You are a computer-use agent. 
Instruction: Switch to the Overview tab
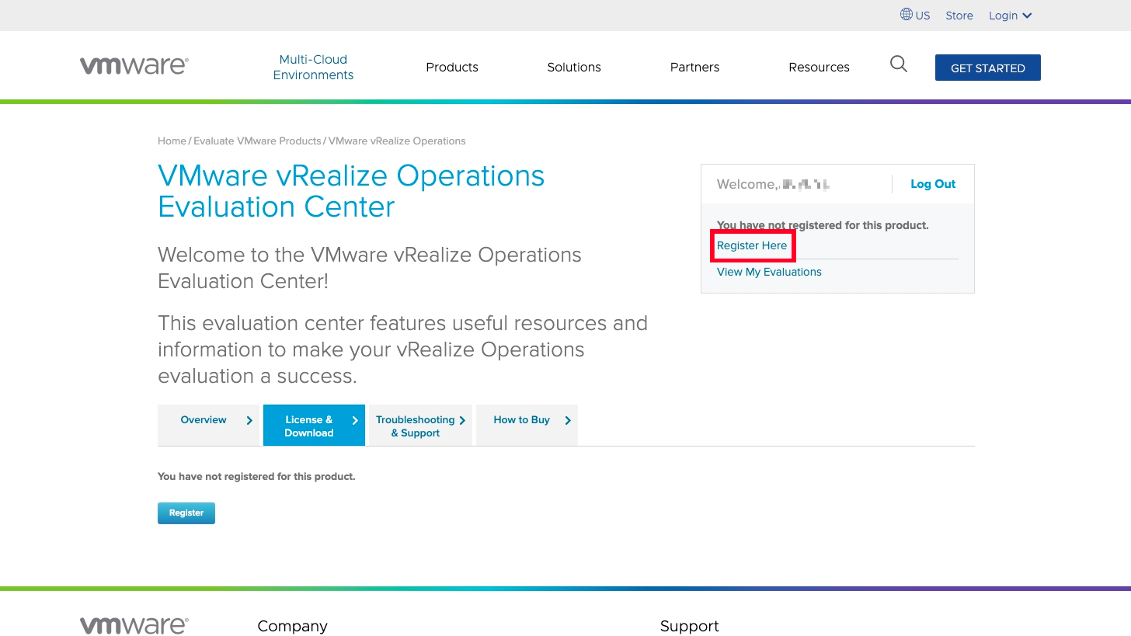[208, 425]
